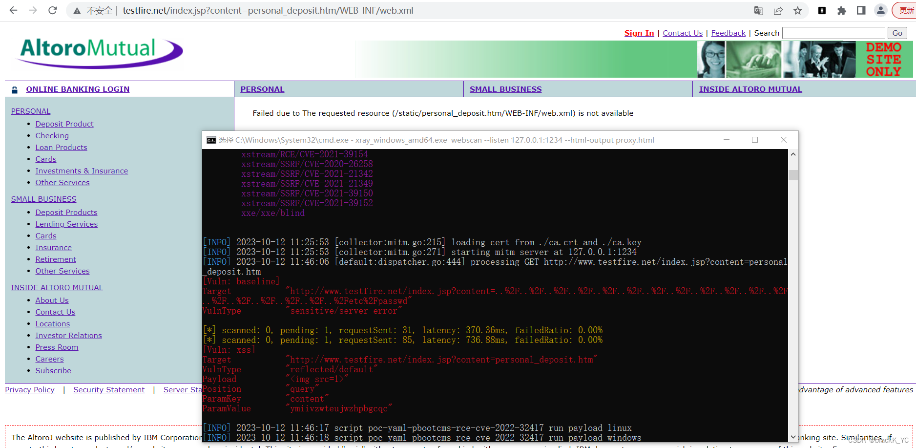Open the Retirement link
Screen dimensions: 916x448
tap(56, 259)
